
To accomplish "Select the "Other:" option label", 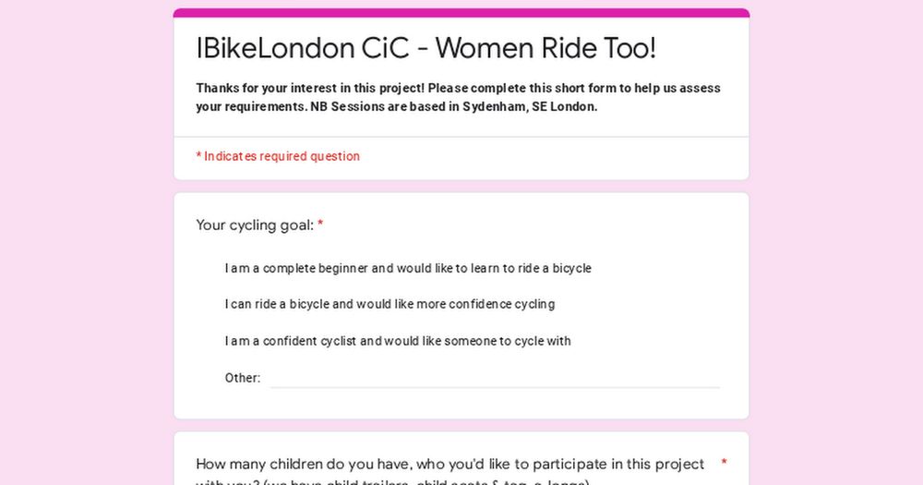I will (x=242, y=378).
